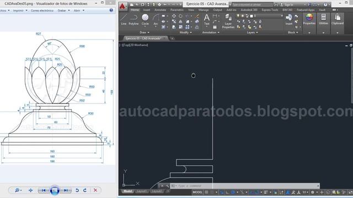Switch to the Model layout tab
353x198 pixels.
click(x=127, y=191)
